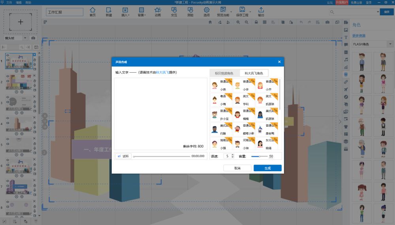Open the arrow beside 保存工程
Viewport: 395px width, 225px height.
(250, 12)
